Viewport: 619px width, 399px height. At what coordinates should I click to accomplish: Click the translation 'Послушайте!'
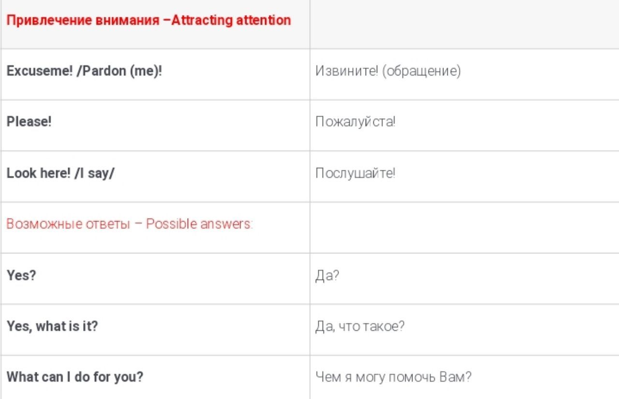click(355, 173)
